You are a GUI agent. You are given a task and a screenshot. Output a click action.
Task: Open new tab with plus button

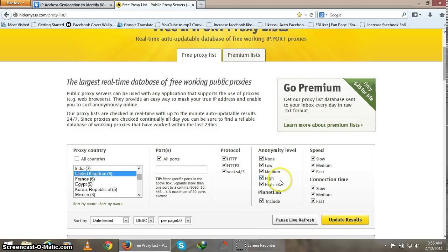pos(201,5)
